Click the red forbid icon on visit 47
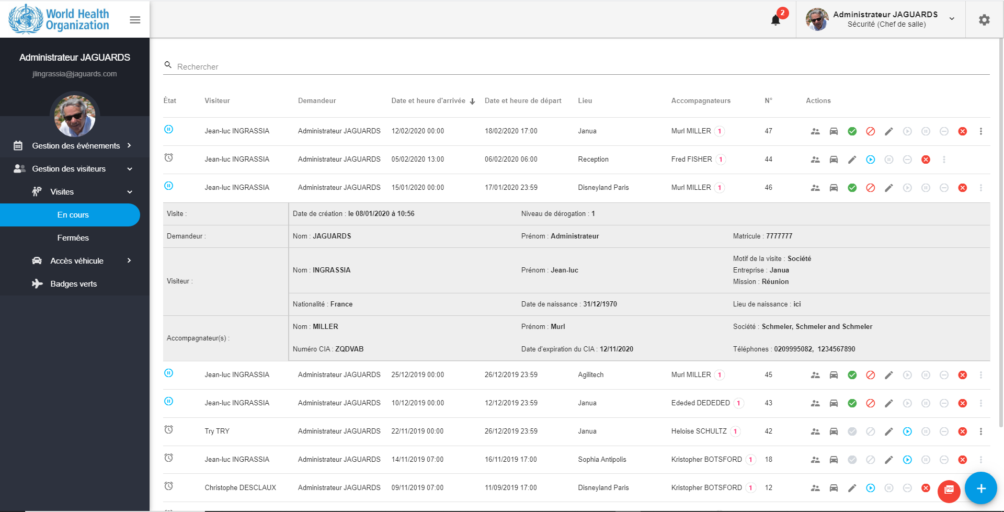Viewport: 1004px width, 512px height. tap(871, 131)
